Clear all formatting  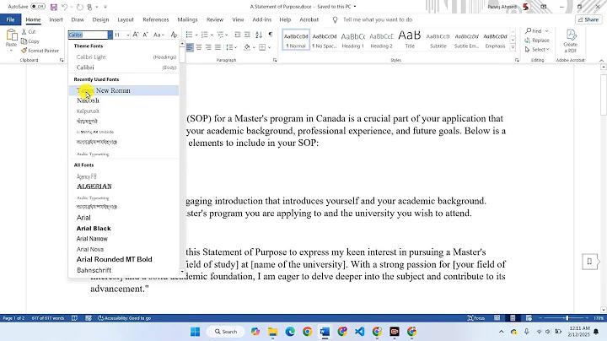174,35
